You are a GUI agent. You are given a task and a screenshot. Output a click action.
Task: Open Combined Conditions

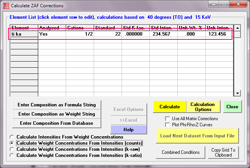180,152
